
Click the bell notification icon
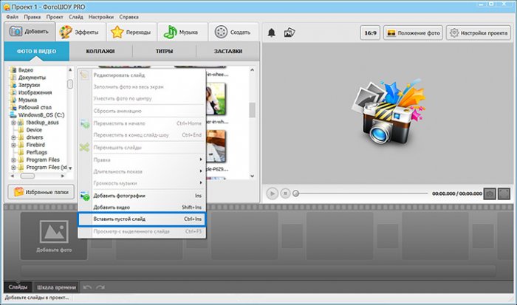(272, 32)
